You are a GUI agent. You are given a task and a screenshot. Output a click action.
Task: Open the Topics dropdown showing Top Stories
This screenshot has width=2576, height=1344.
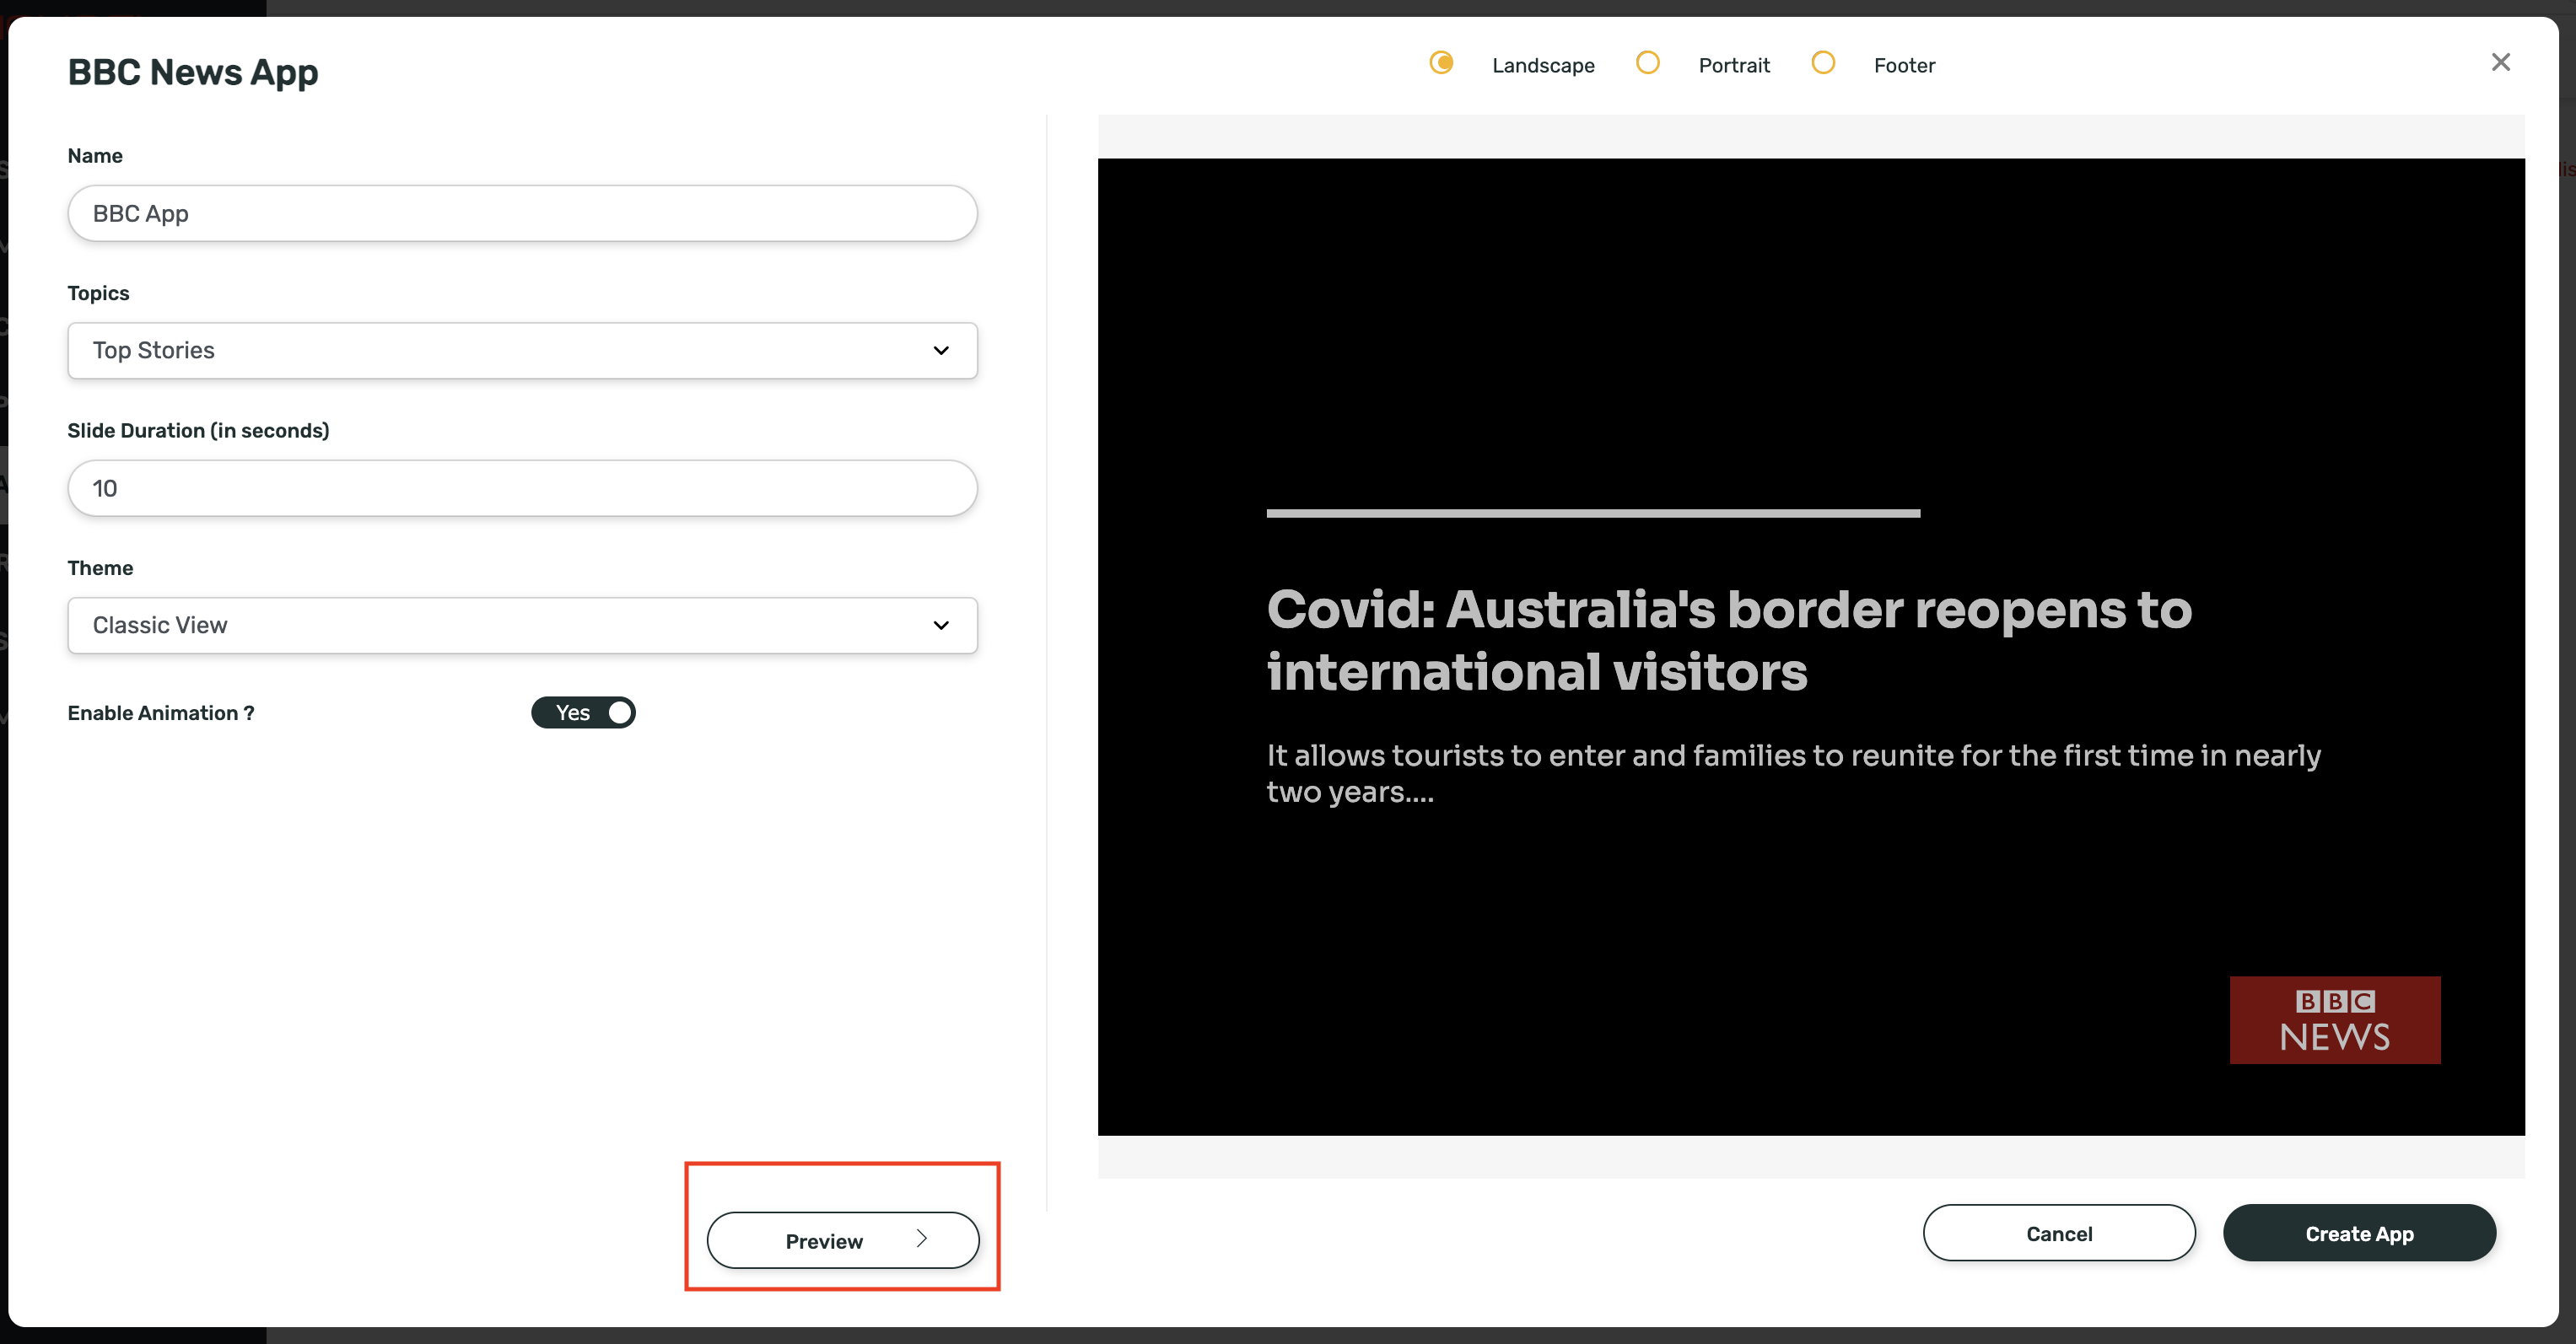point(522,351)
